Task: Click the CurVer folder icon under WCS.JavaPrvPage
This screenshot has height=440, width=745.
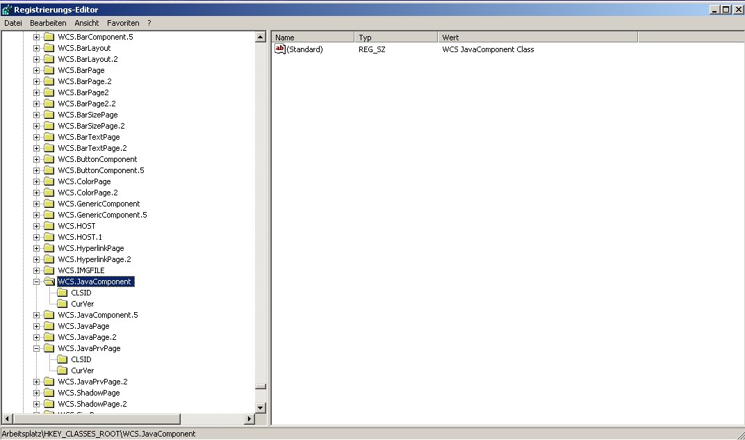Action: 62,370
